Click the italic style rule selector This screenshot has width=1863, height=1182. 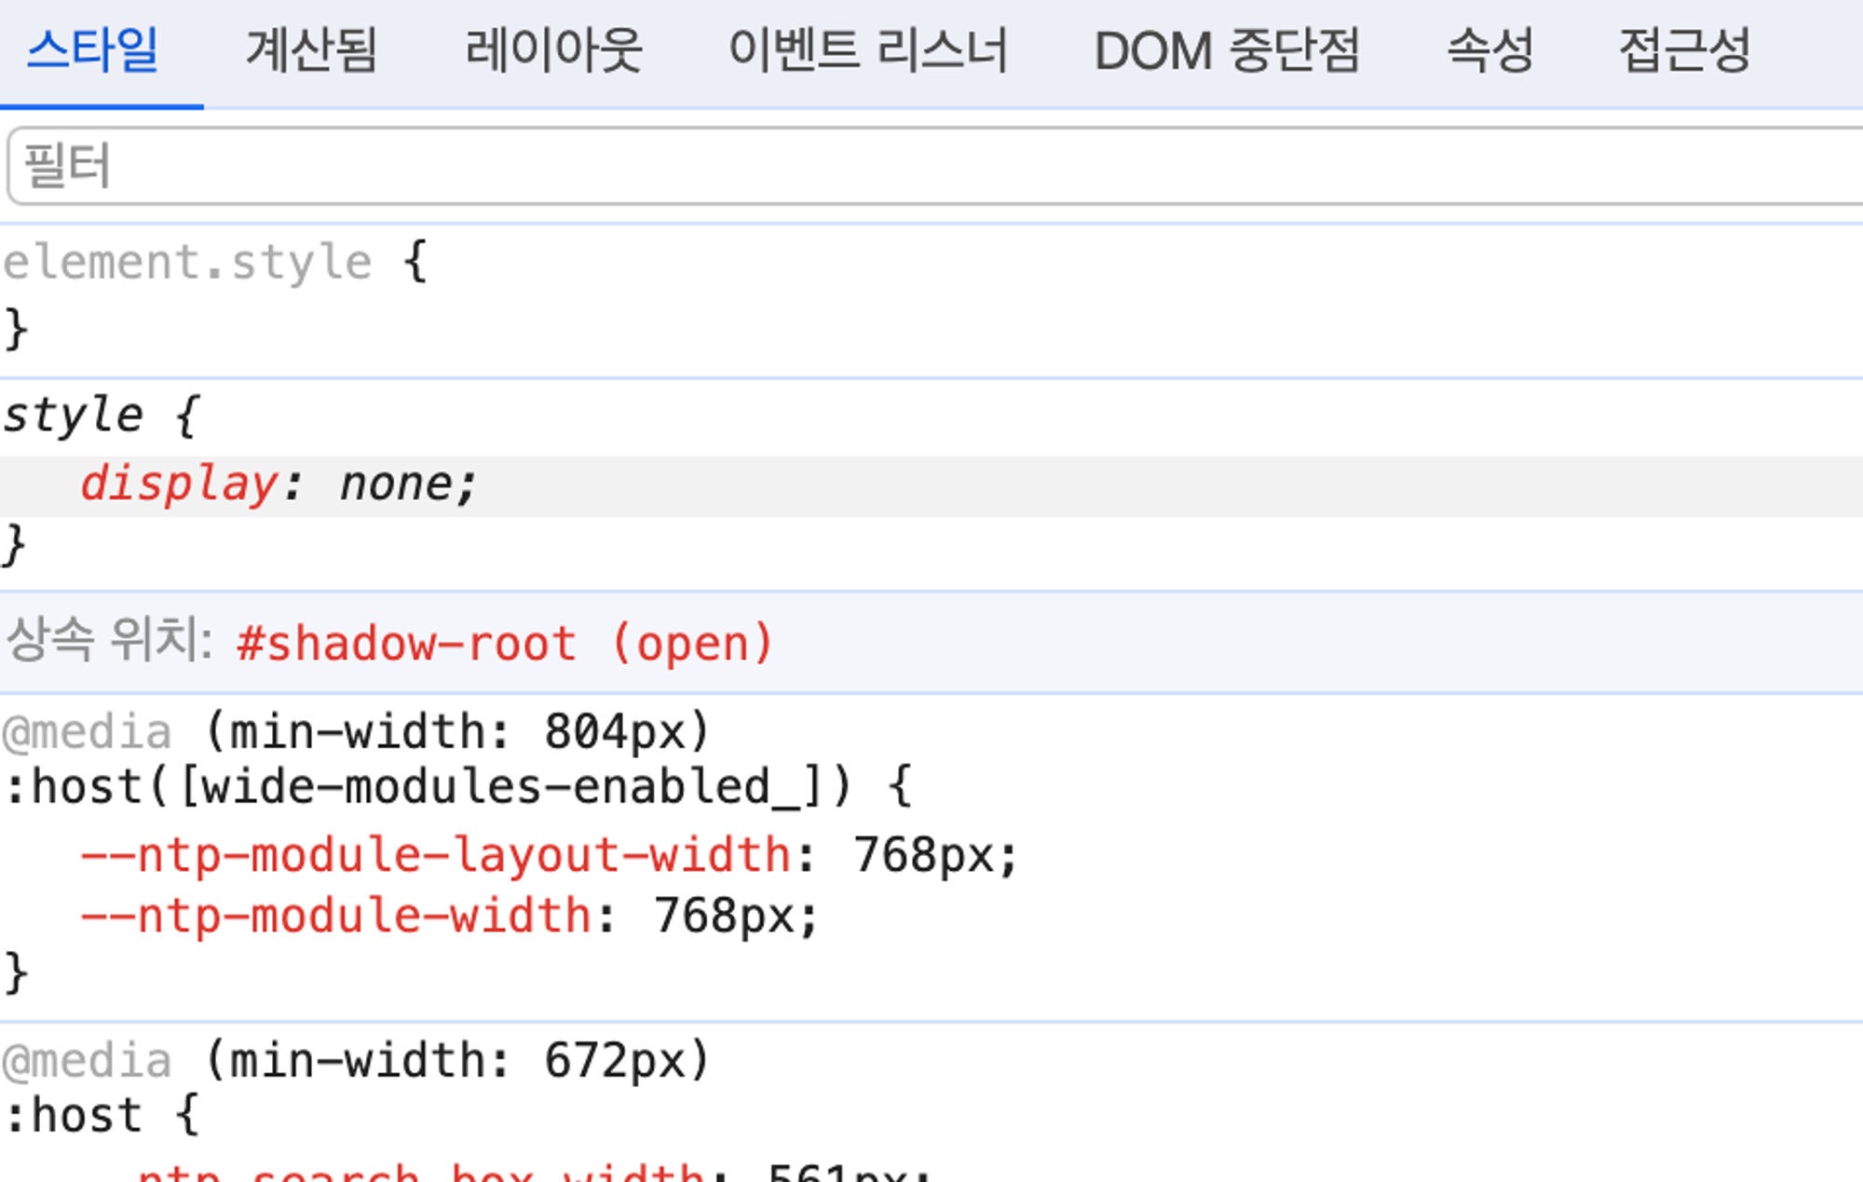coord(73,415)
